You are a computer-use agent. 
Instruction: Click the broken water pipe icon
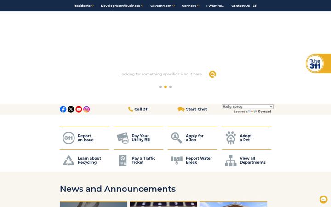[x=177, y=161]
